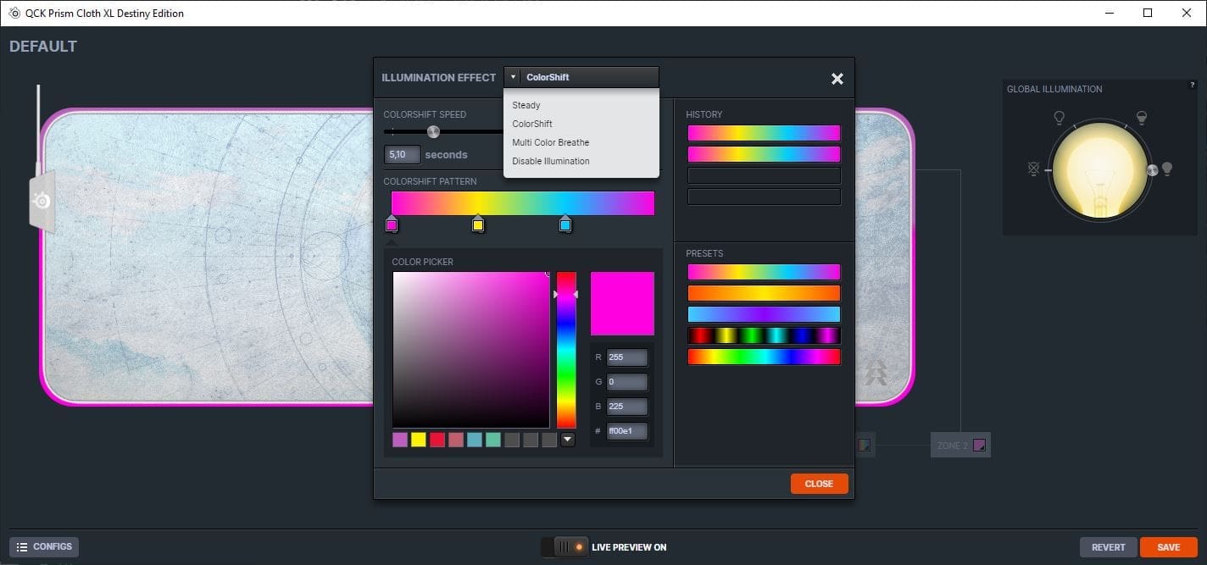Click the rainbow hue slider bar

[x=566, y=350]
